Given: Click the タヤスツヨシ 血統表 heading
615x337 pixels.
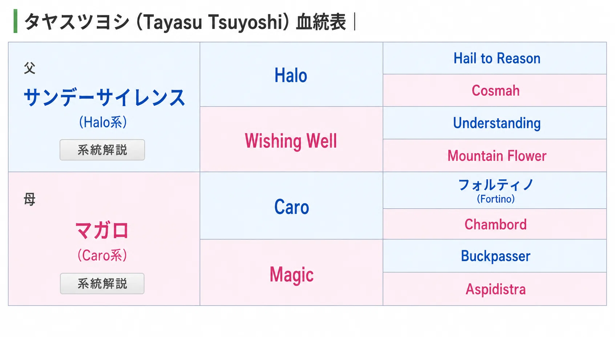Looking at the screenshot, I should [185, 22].
